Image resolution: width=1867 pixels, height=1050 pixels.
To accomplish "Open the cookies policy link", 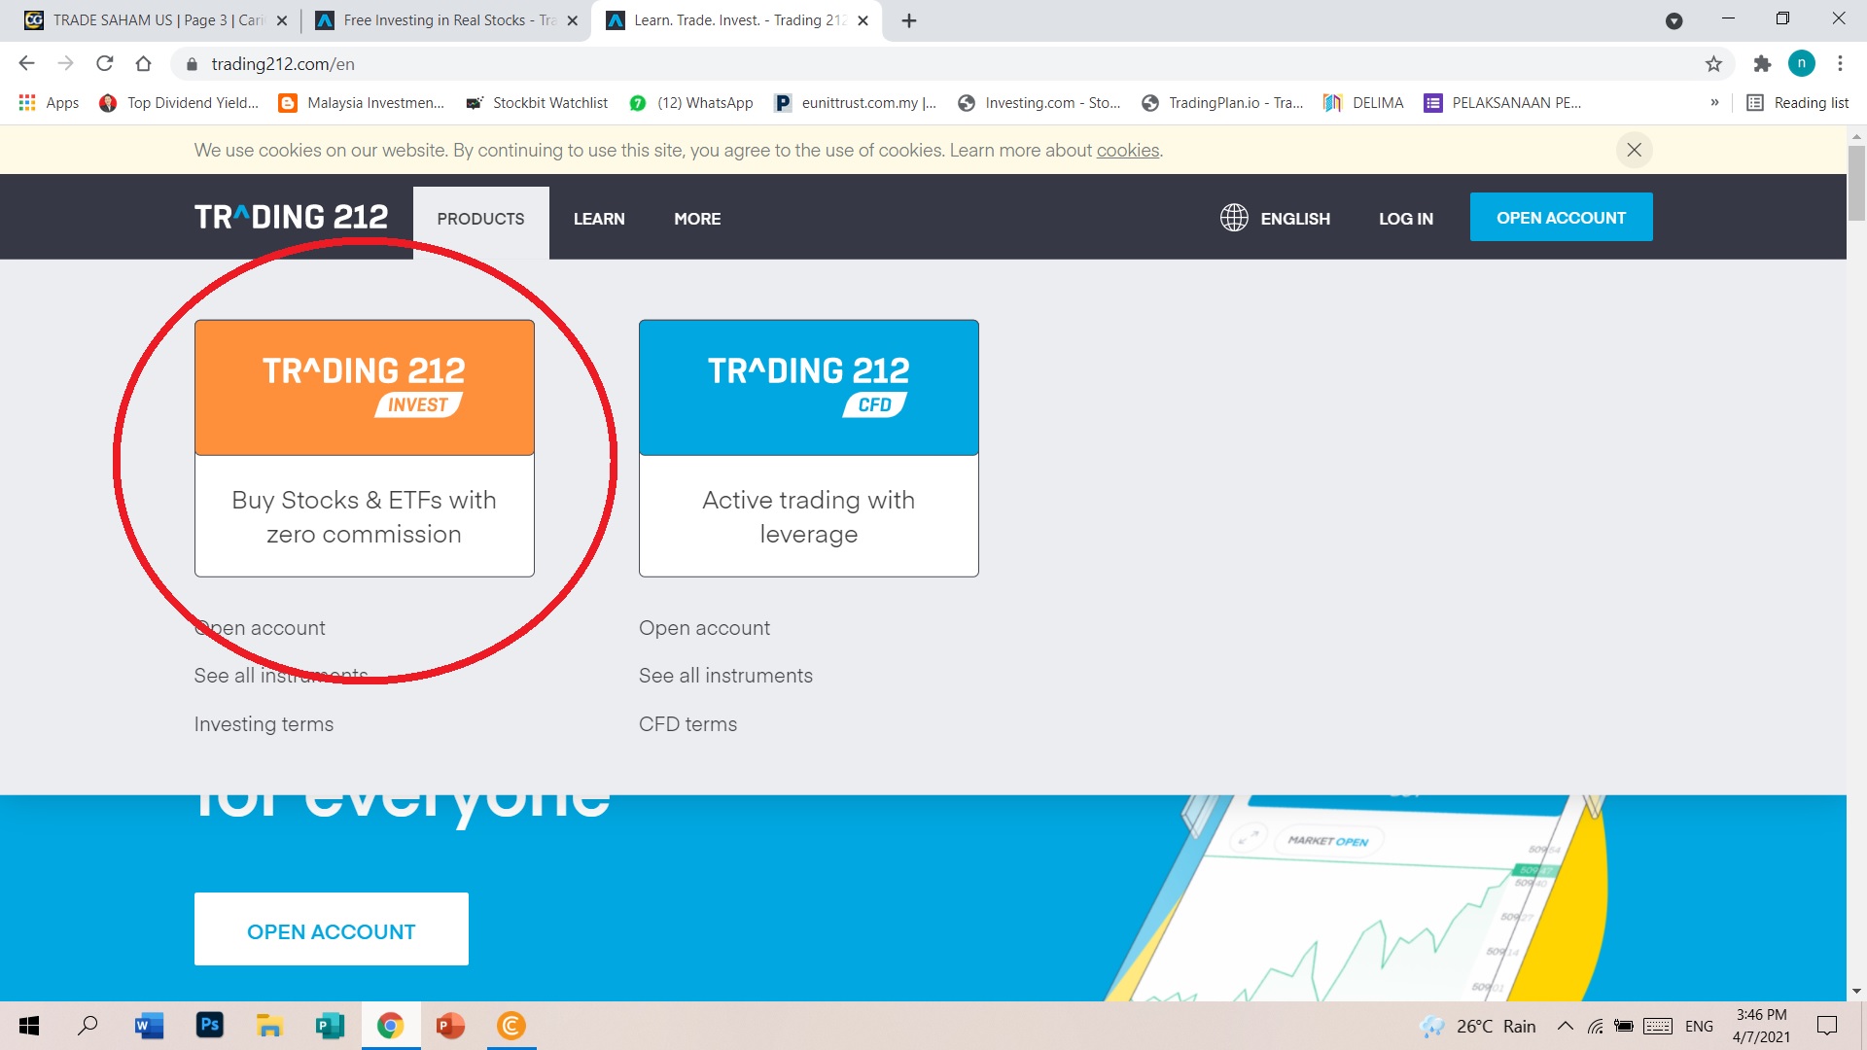I will tap(1128, 151).
